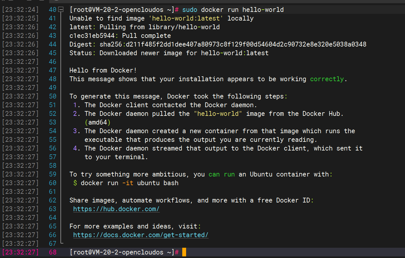Click green 'can run' words on line 59
The width and height of the screenshot is (405, 258).
(x=222, y=174)
